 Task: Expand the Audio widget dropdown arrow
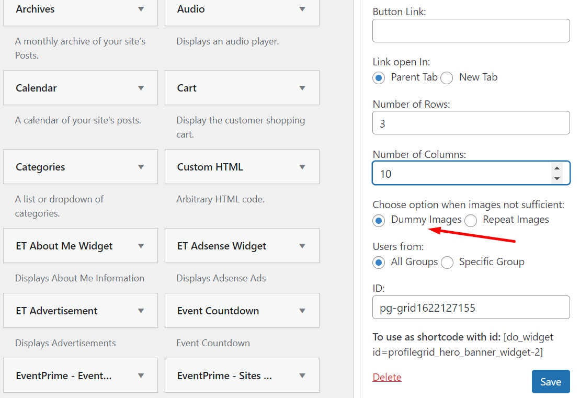click(x=302, y=9)
